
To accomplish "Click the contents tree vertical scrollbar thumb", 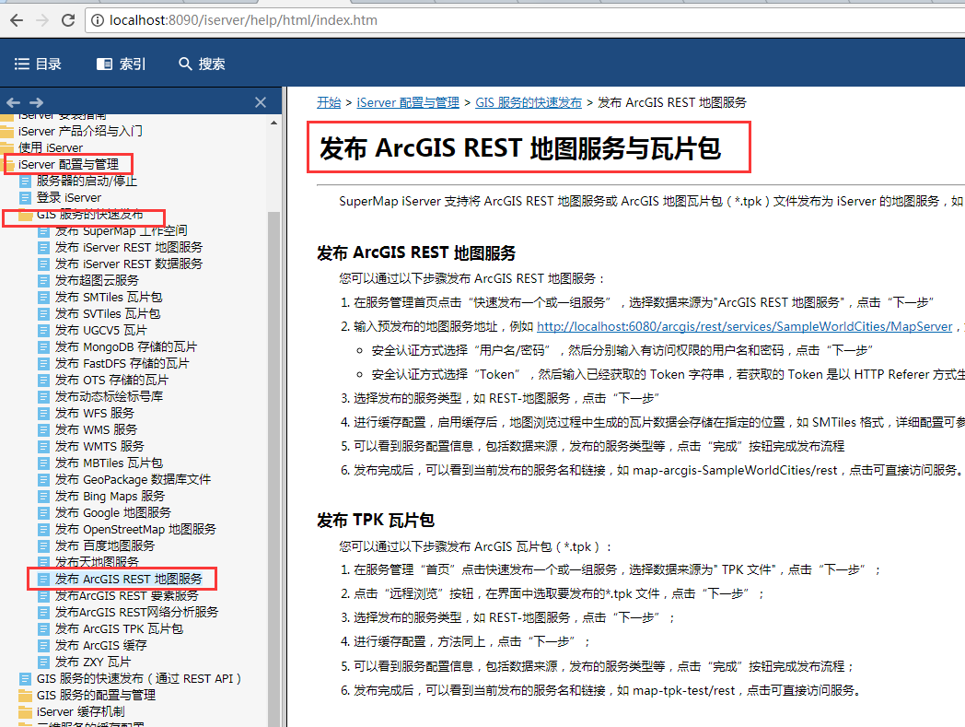I will [273, 468].
